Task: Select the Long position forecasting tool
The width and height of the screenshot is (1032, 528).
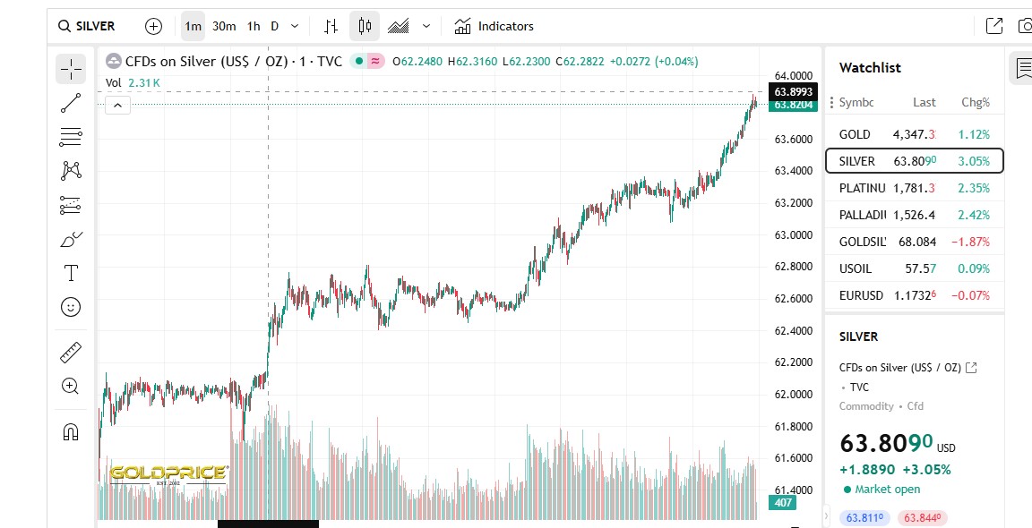Action: click(x=71, y=205)
